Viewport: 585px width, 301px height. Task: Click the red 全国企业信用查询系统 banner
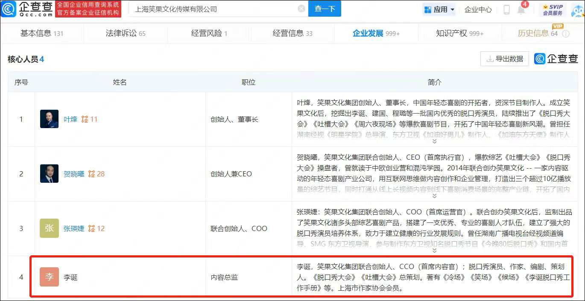point(88,9)
